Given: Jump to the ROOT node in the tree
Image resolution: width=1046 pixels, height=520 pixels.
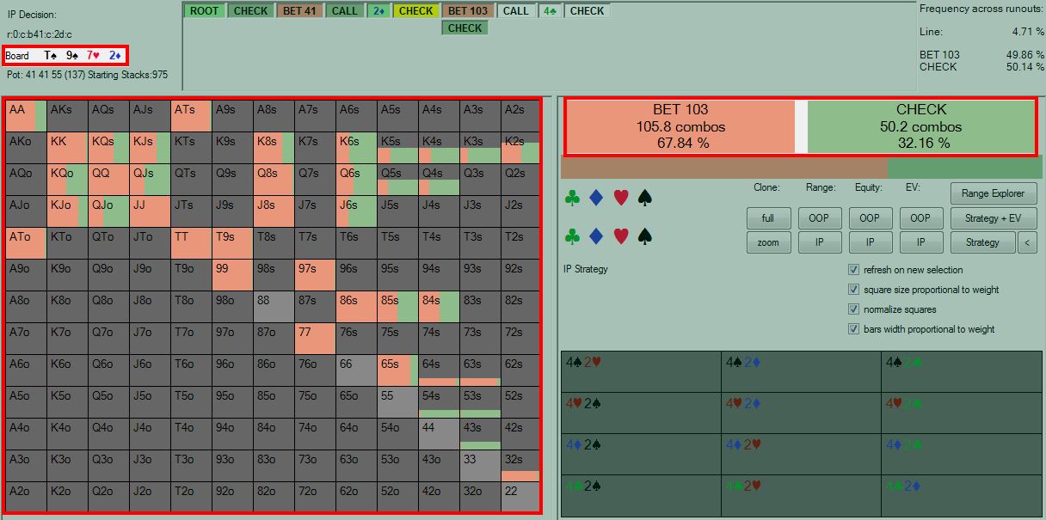Looking at the screenshot, I should click(205, 11).
